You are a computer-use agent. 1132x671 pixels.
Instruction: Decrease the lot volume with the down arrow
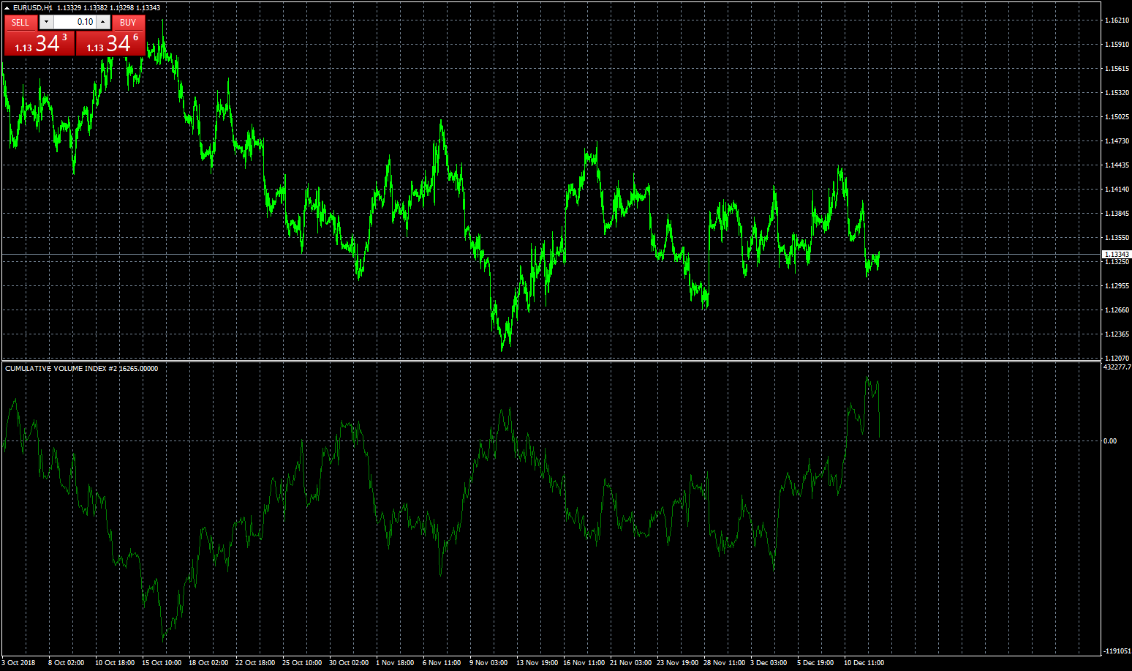tap(46, 22)
